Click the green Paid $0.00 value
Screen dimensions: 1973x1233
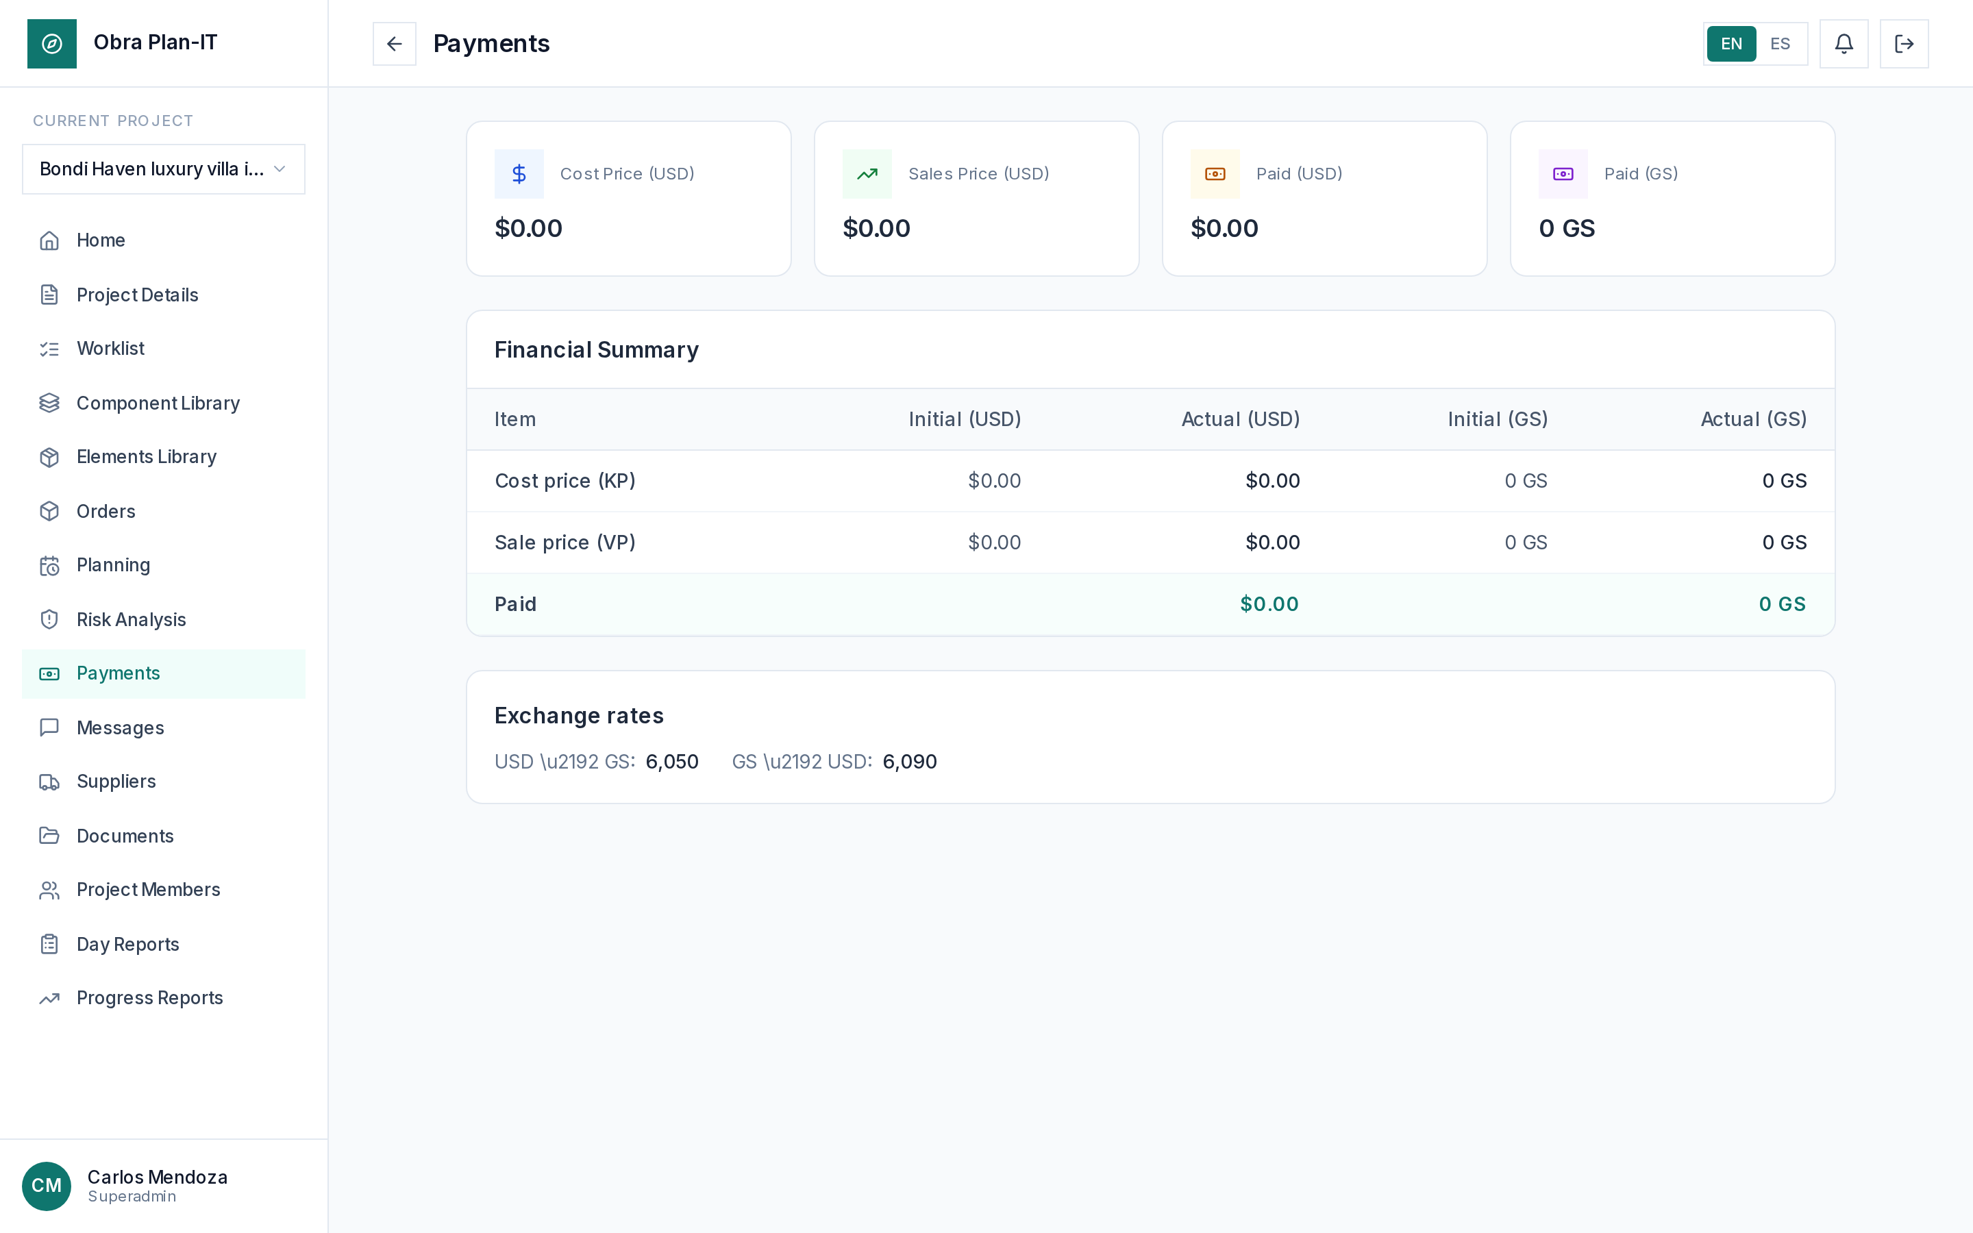coord(1269,604)
